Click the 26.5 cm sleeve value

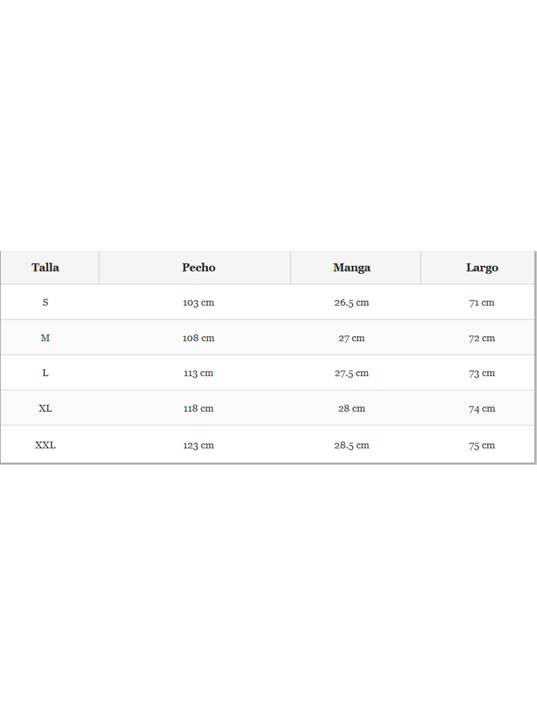(352, 303)
